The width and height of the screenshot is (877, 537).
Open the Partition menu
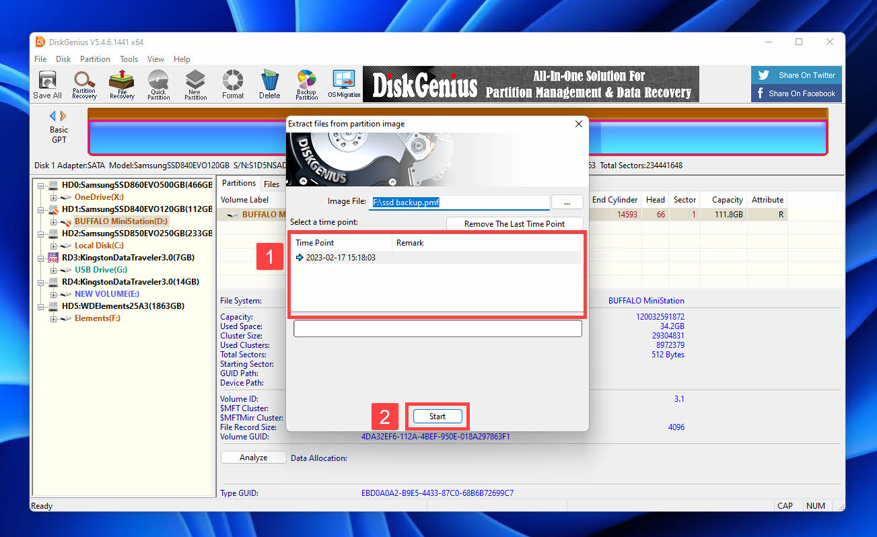tap(95, 59)
